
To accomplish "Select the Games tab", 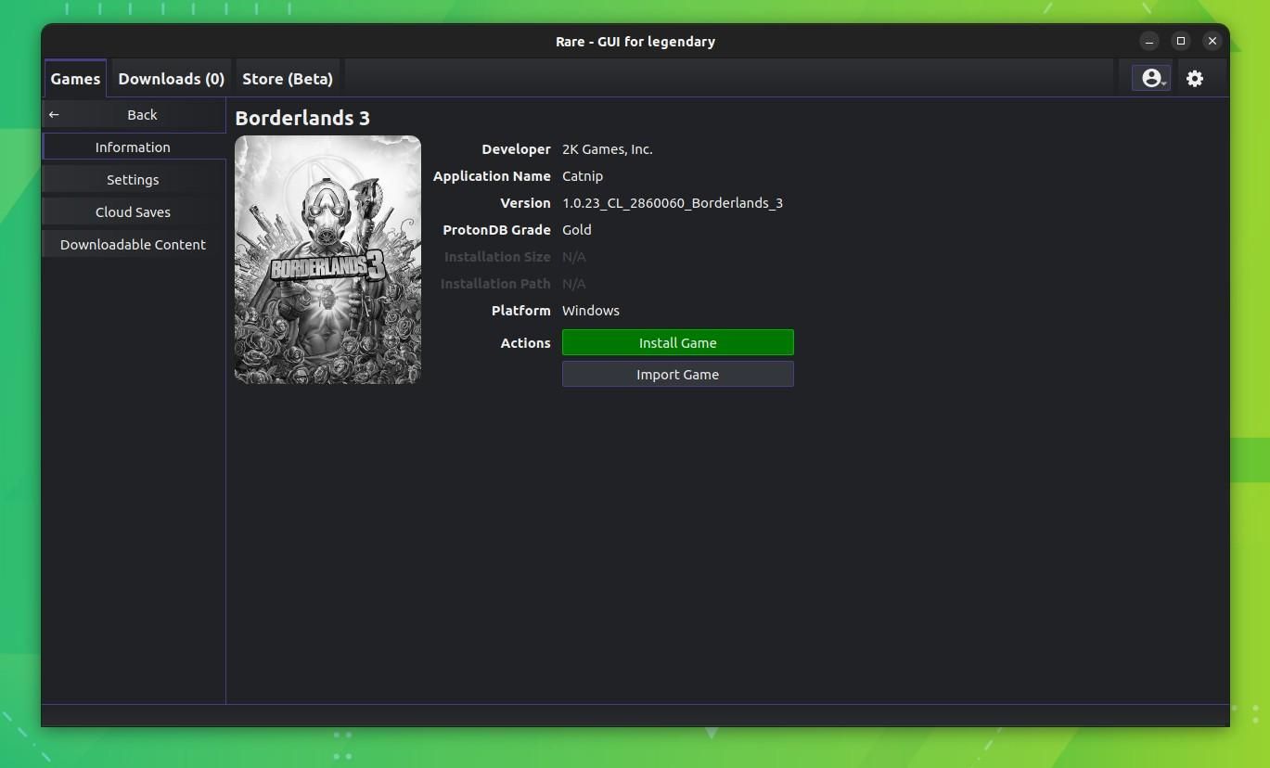I will (x=75, y=79).
